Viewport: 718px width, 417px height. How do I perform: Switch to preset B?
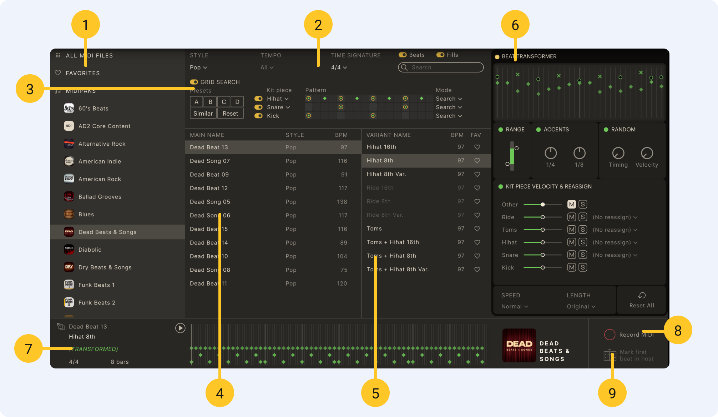click(210, 101)
